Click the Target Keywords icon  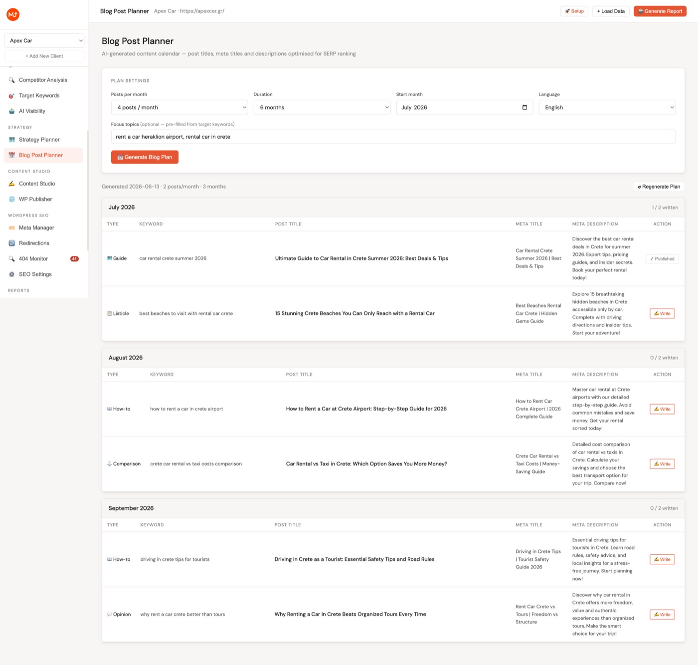11,96
